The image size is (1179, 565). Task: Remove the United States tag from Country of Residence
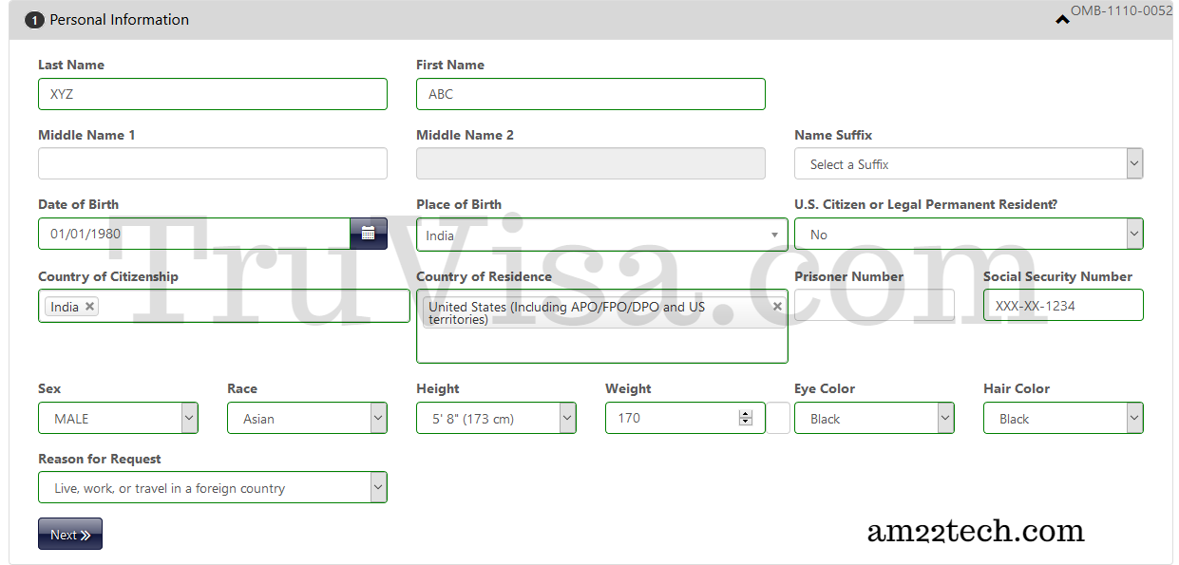[777, 307]
